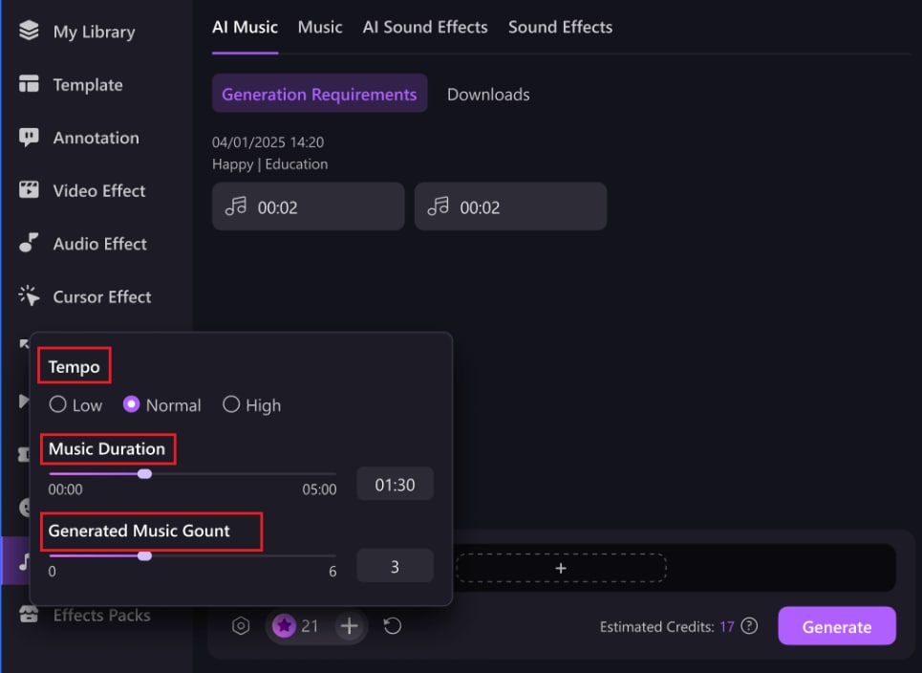Click the 01:30 duration input field
The height and width of the screenshot is (673, 922).
[x=396, y=484]
